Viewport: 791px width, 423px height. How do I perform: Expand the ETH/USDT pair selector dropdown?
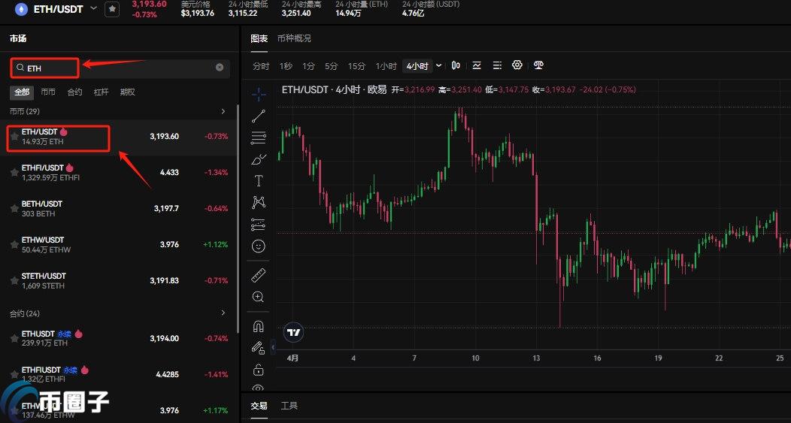click(93, 8)
